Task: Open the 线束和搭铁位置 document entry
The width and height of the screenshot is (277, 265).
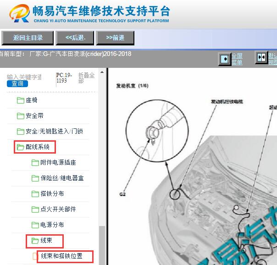Action: point(61,256)
